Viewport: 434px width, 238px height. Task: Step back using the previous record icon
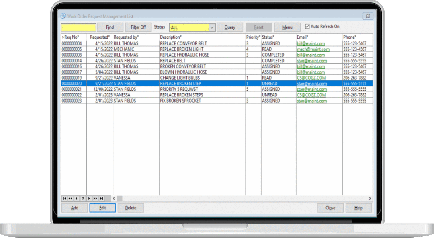[76, 199]
